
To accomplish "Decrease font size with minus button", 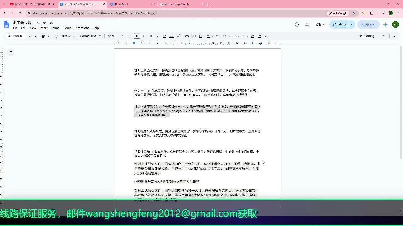I will [x=130, y=36].
